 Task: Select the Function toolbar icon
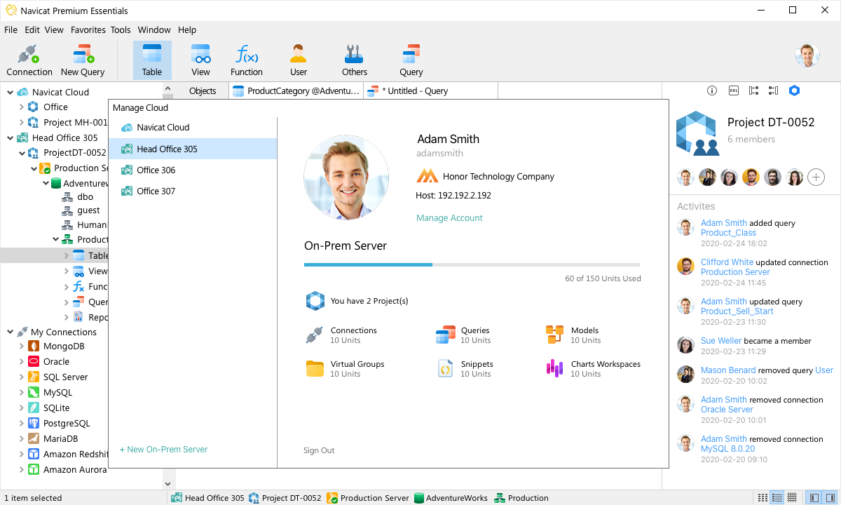247,60
